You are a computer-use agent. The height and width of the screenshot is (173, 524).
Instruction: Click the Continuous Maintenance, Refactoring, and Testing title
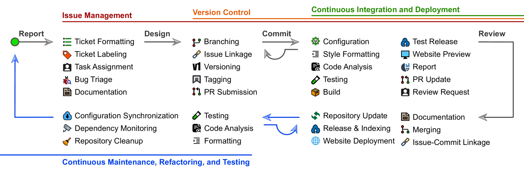coord(156,162)
